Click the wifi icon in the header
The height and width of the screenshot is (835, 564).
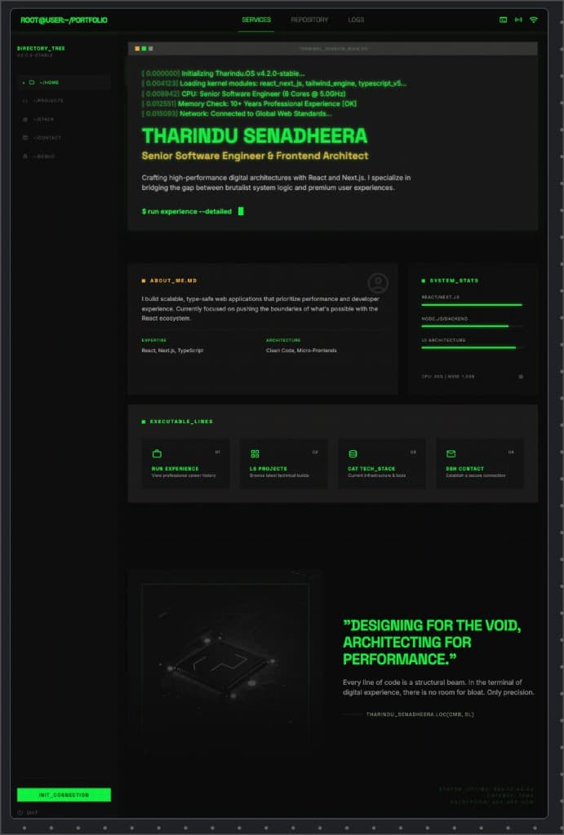click(534, 20)
